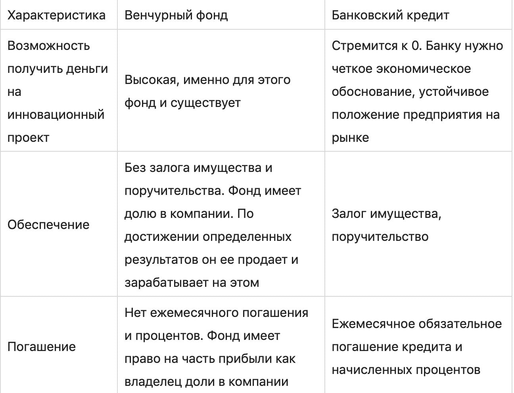This screenshot has width=514, height=393.
Task: Click the 'Ежемесячное обязательное погашение' cell
Action: (416, 324)
